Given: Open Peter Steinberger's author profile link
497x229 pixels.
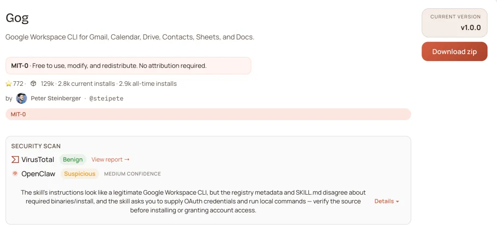Looking at the screenshot, I should [56, 98].
